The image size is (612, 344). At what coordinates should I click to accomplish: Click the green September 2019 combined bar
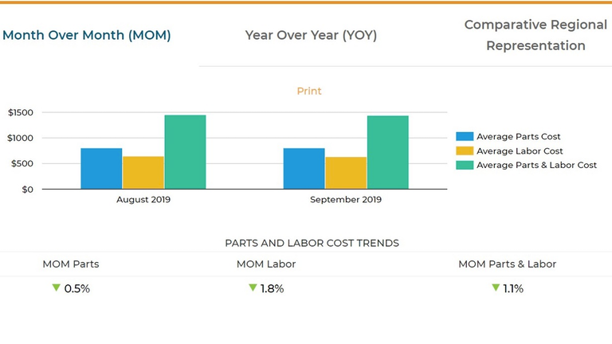(x=388, y=153)
